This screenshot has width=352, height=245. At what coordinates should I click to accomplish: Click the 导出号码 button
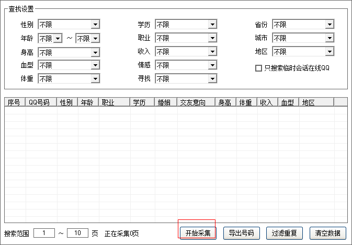(241, 233)
